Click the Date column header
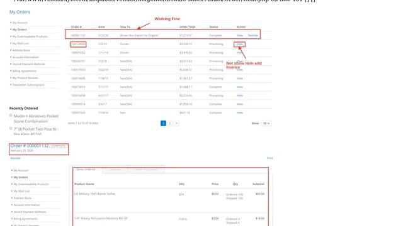 point(101,27)
